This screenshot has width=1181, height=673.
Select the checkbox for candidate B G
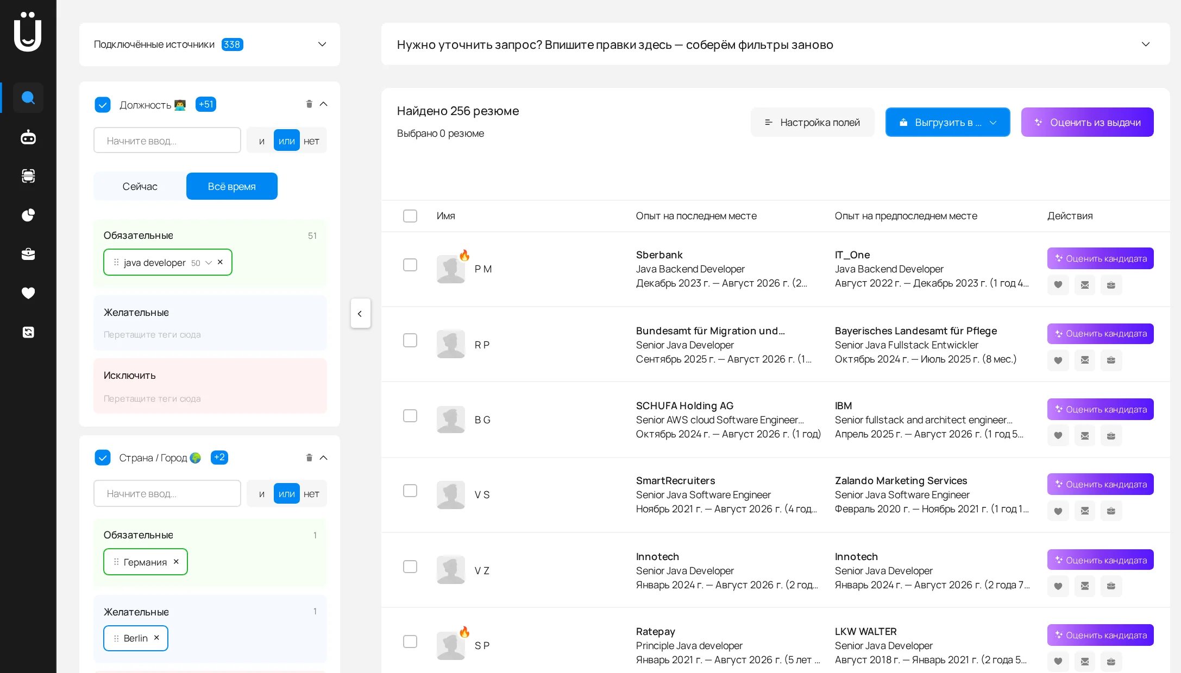(410, 416)
